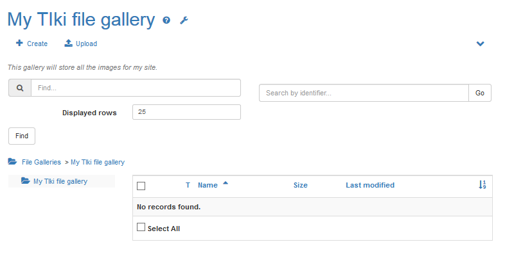Click the Find text field
Image resolution: width=505 pixels, height=258 pixels.
click(136, 88)
